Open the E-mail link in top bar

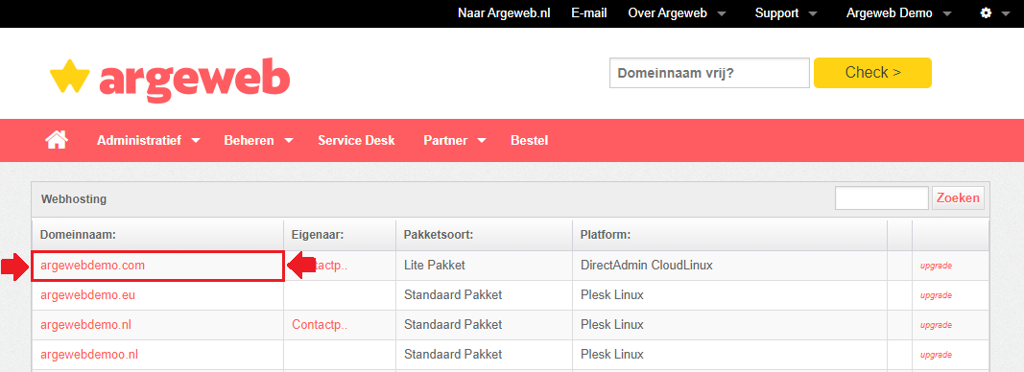pyautogui.click(x=589, y=13)
